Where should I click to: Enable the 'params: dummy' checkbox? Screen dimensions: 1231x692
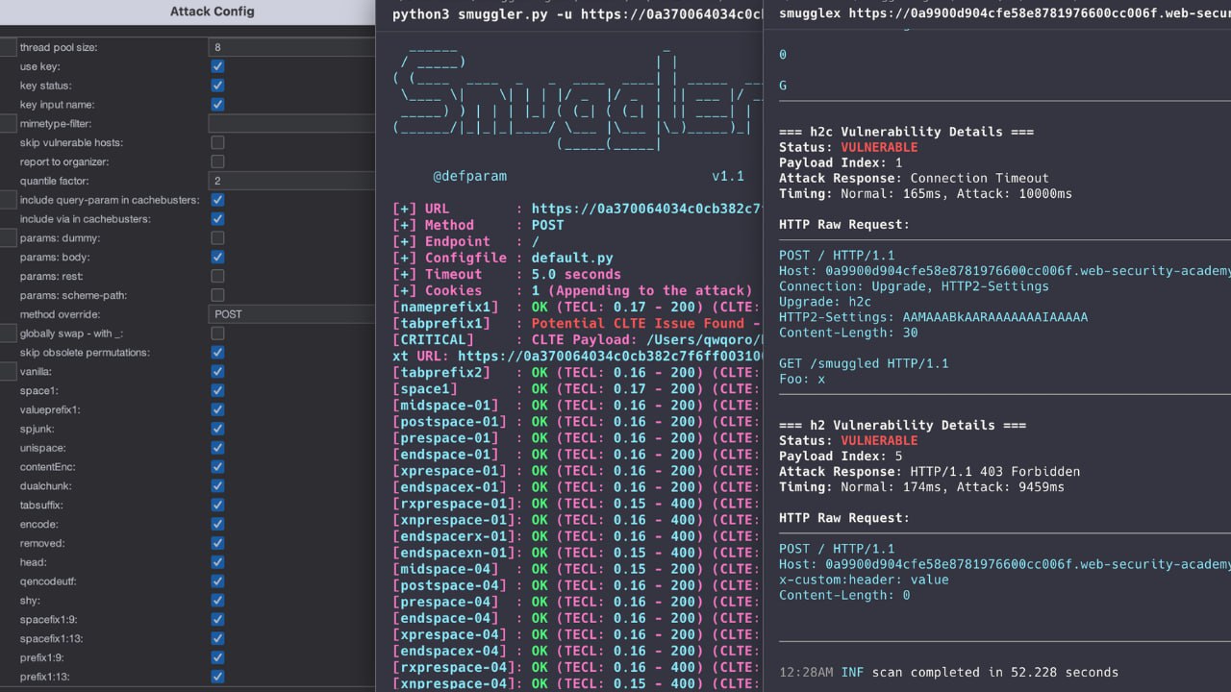point(217,237)
